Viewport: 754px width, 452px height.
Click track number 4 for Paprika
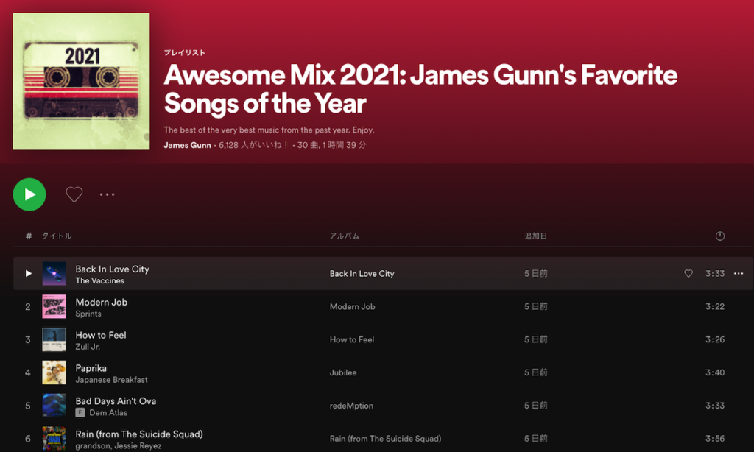[28, 372]
